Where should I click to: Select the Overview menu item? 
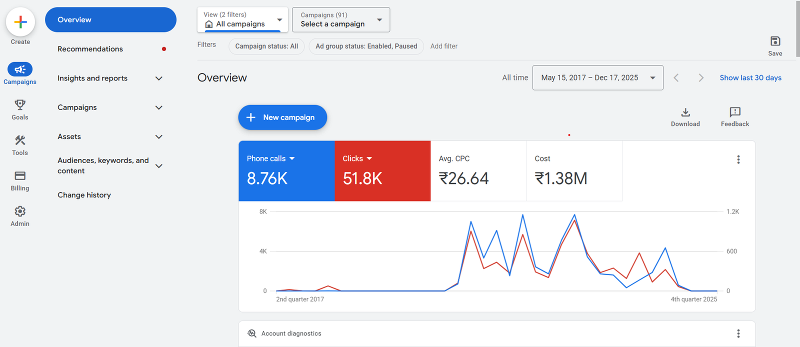[110, 20]
